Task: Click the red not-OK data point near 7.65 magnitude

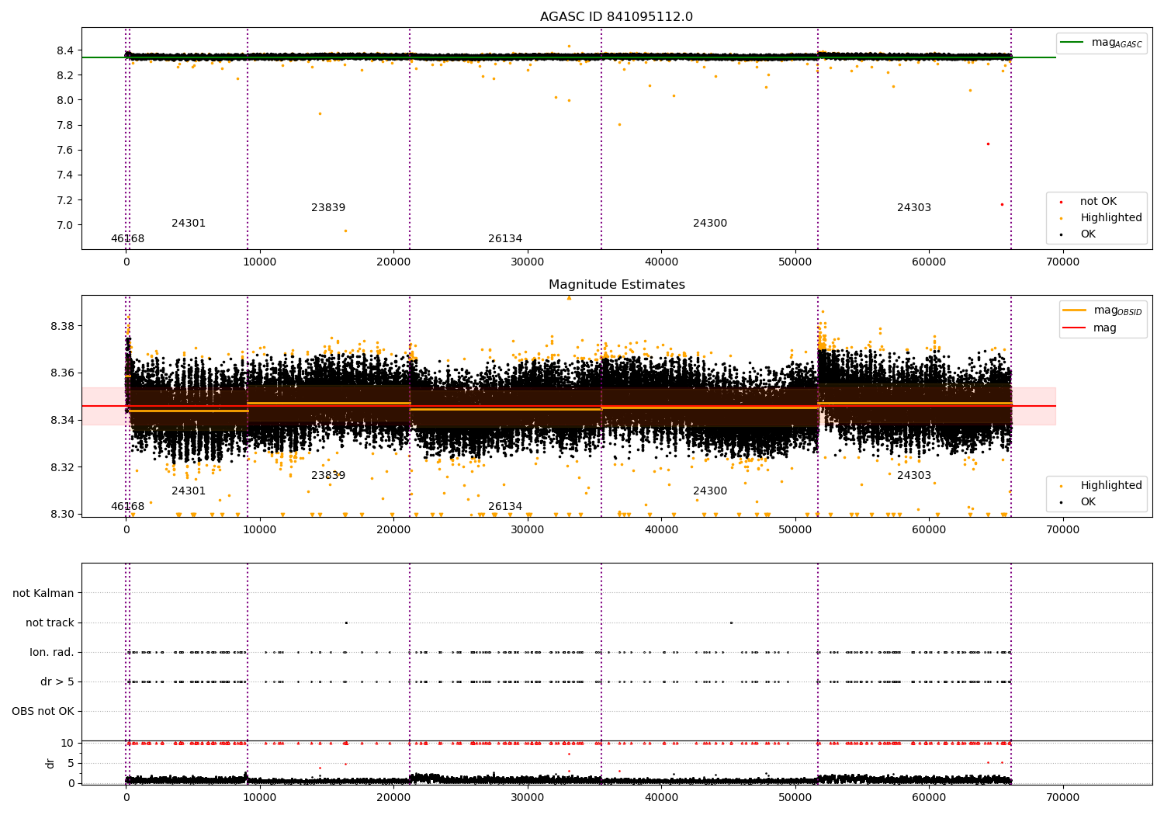Action: point(988,144)
